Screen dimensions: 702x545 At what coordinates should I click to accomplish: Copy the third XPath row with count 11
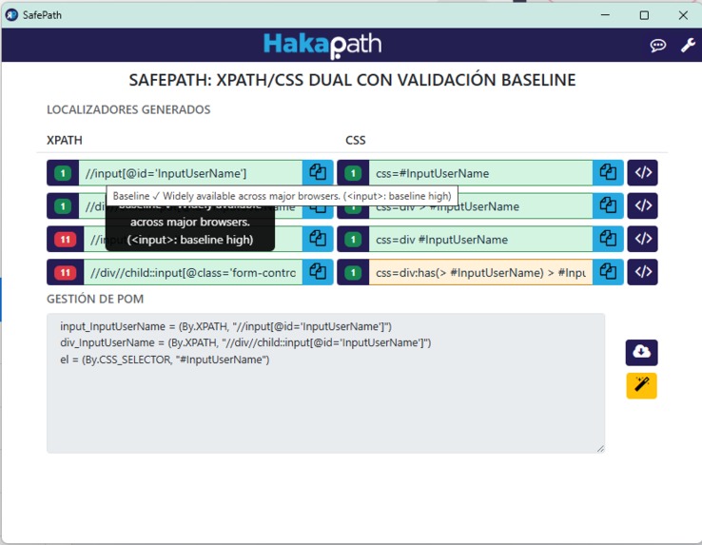(318, 239)
